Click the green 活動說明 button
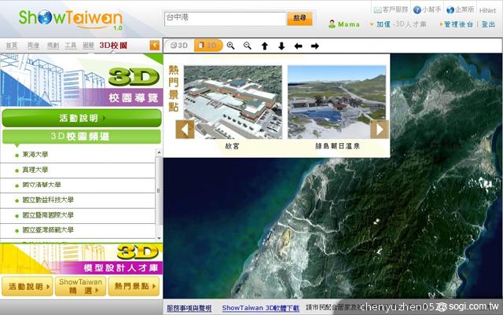 81,118
